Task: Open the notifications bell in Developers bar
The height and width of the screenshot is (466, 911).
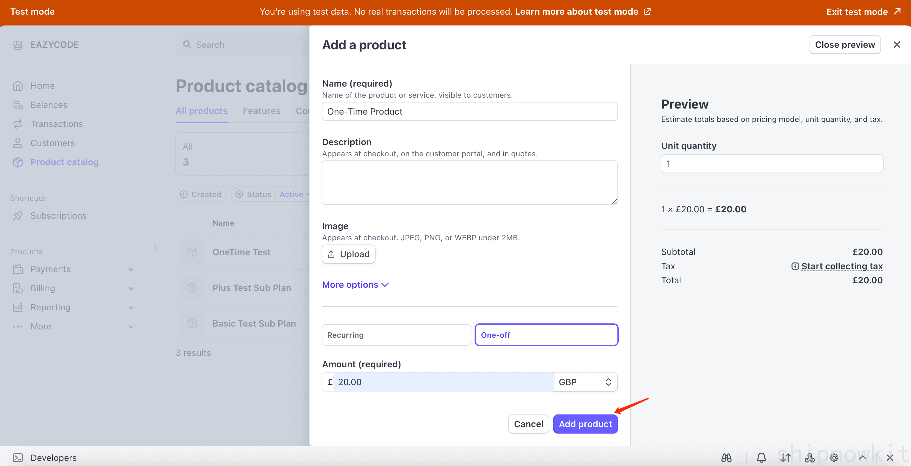Action: click(x=761, y=457)
